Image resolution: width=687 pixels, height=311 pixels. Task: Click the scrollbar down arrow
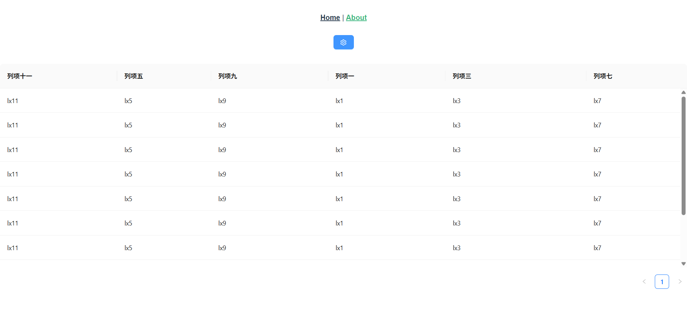(x=683, y=264)
